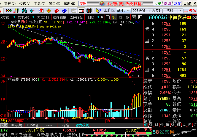
Task: Click the AH badge next to 中海发展
Action: click(189, 17)
